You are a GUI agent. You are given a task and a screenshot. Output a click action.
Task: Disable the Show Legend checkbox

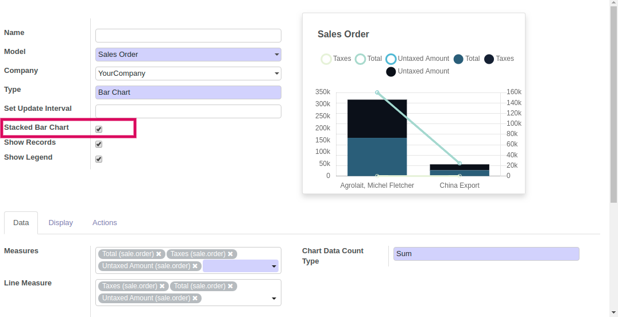coord(99,159)
